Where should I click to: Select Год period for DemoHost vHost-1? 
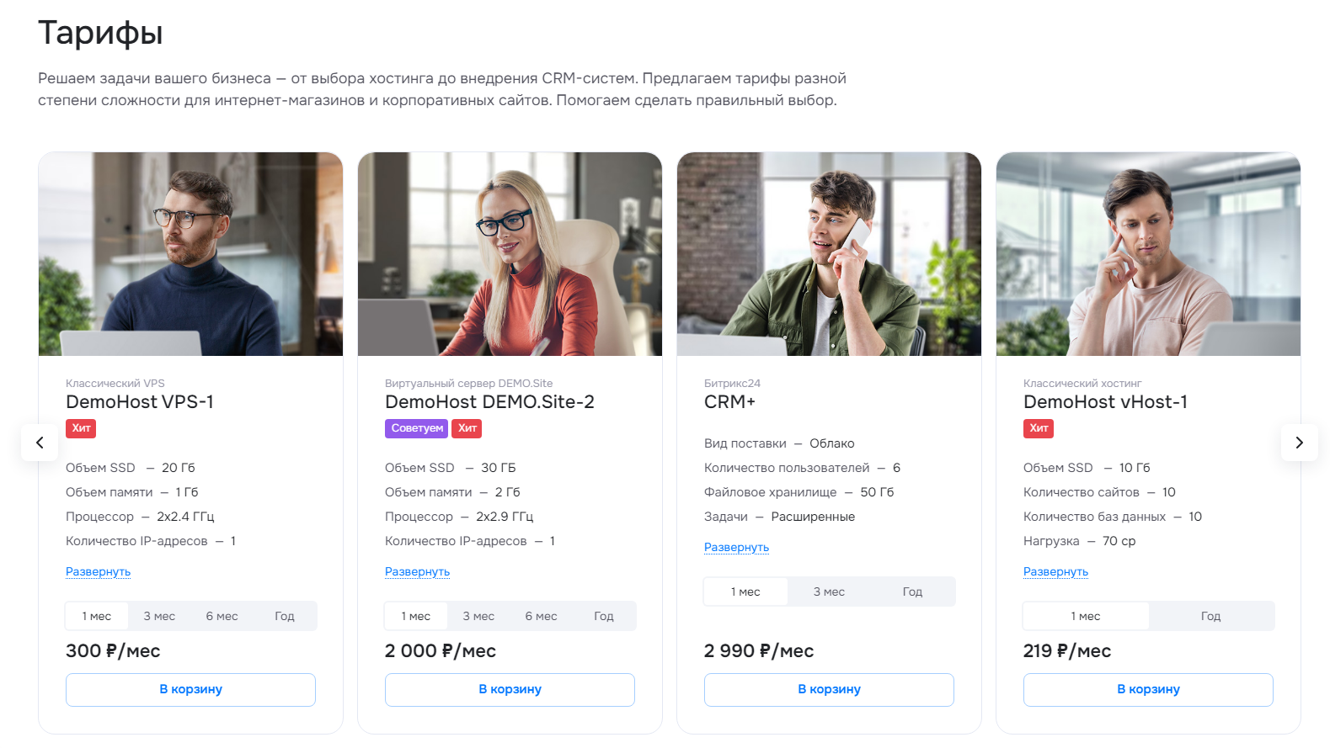pyautogui.click(x=1210, y=617)
